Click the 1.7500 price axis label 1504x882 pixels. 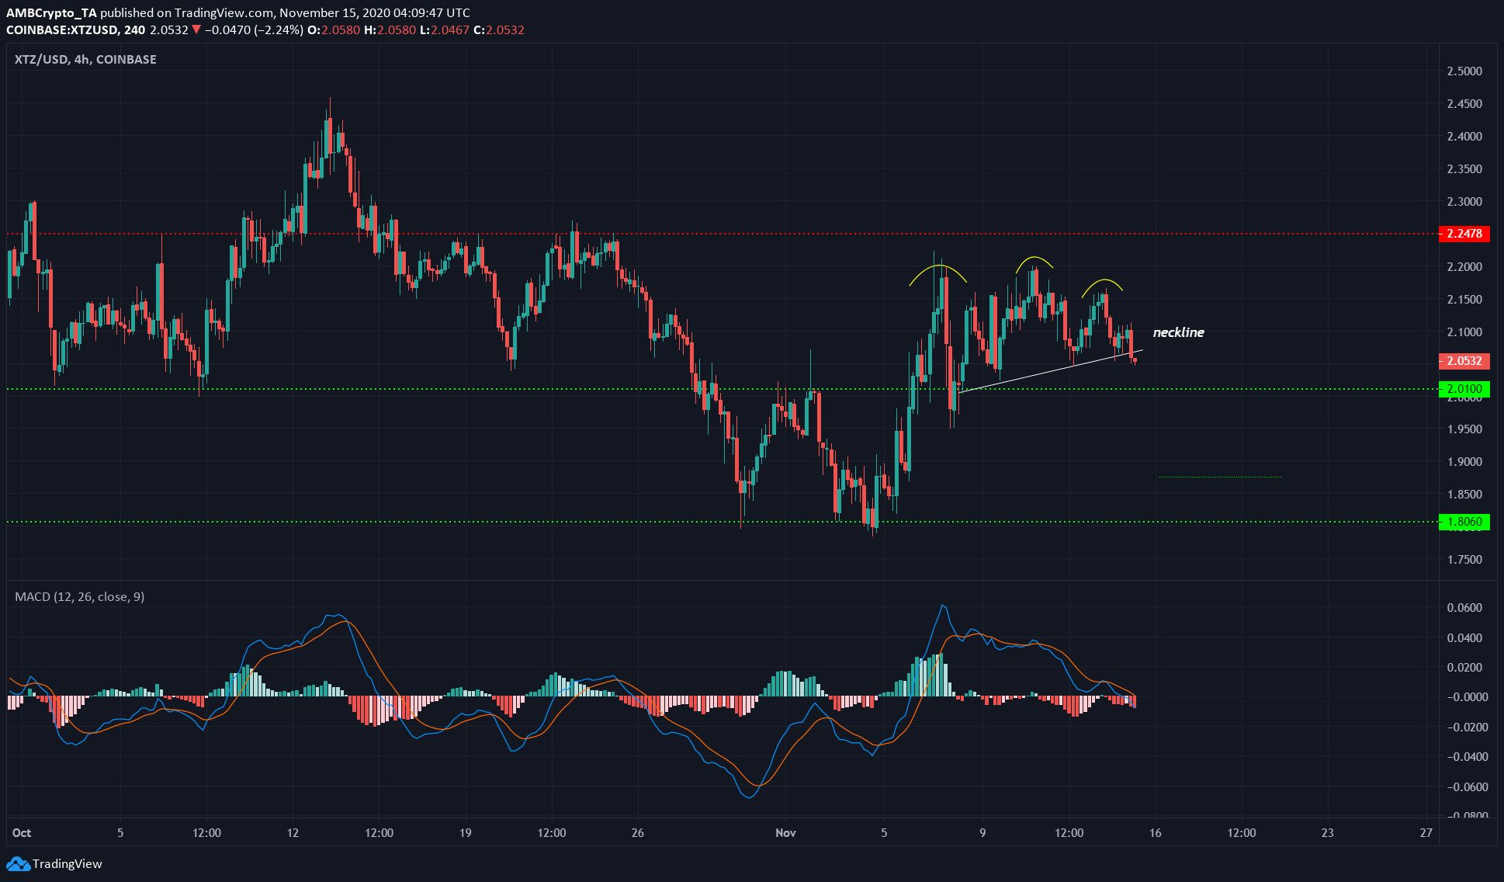pos(1464,560)
